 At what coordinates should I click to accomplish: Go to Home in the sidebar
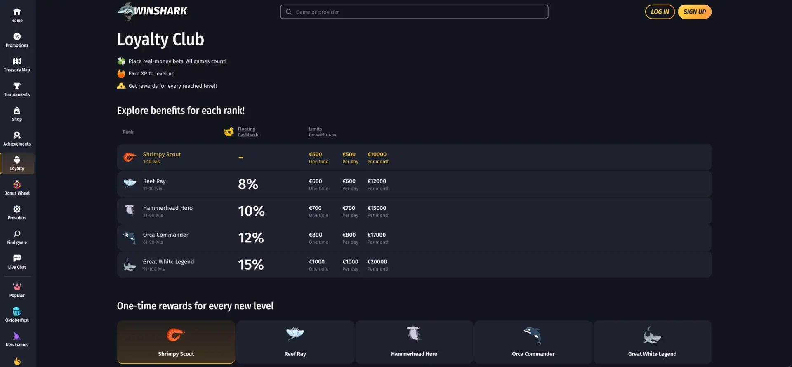17,15
